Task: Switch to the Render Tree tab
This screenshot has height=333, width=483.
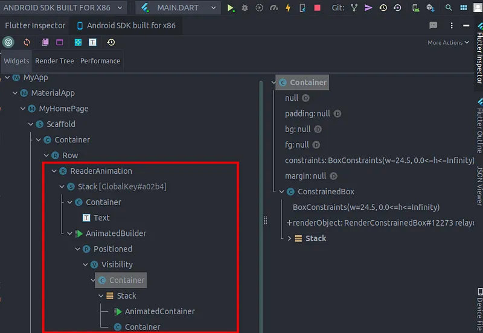Action: [54, 61]
